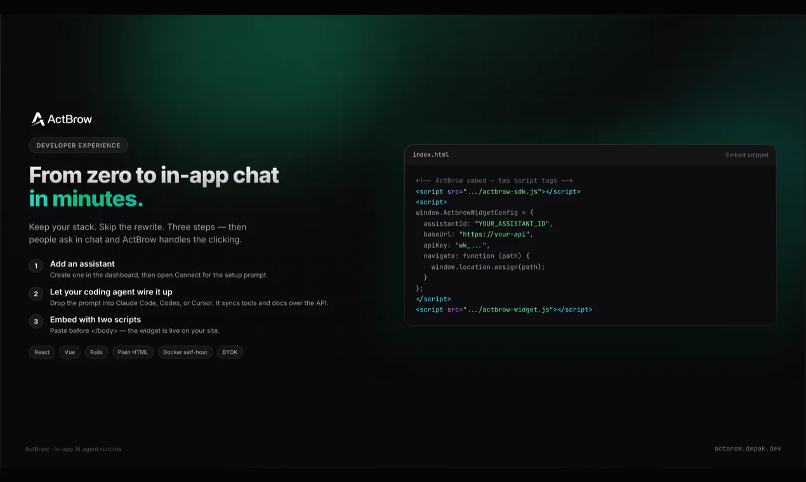Click 'Embed with two scripts' heading
The width and height of the screenshot is (806, 482).
click(x=95, y=320)
